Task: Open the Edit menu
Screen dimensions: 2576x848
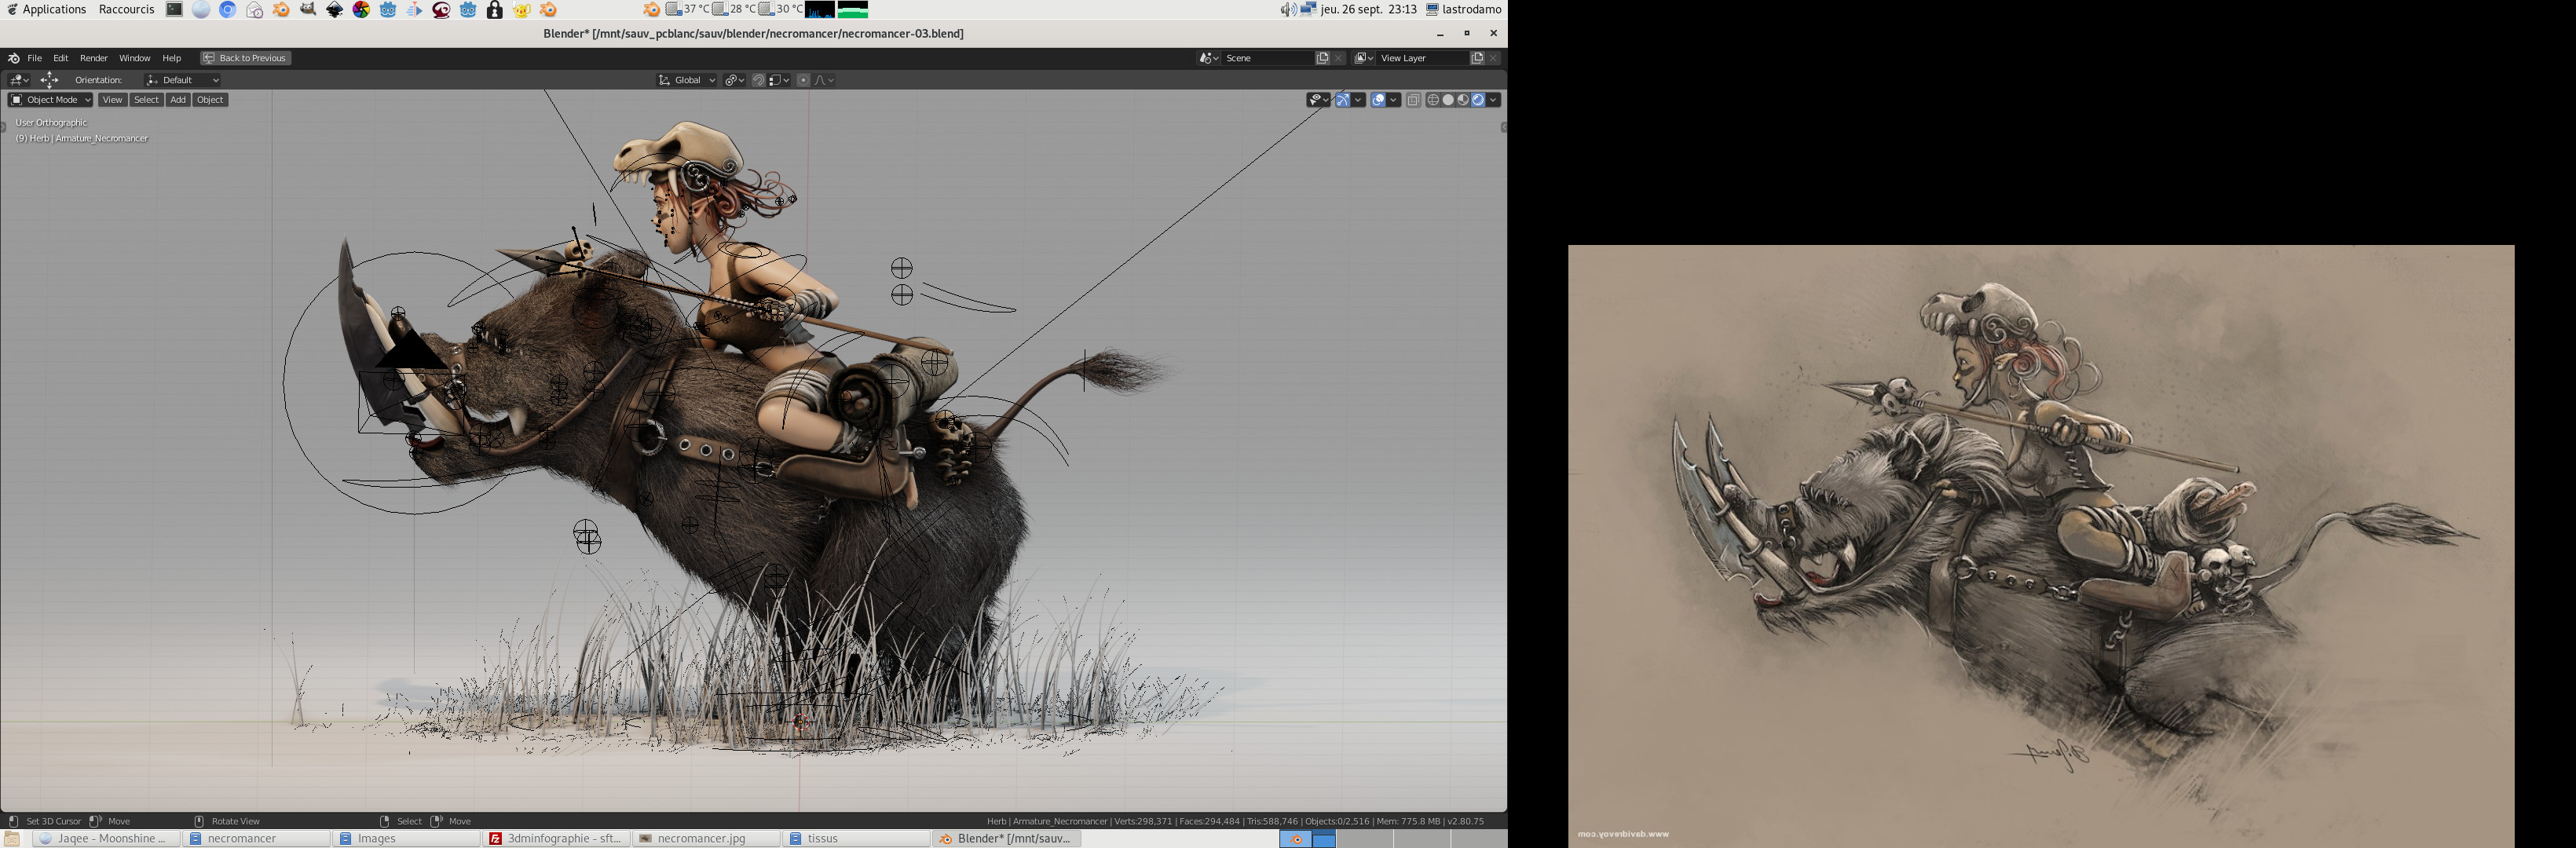Action: click(61, 58)
